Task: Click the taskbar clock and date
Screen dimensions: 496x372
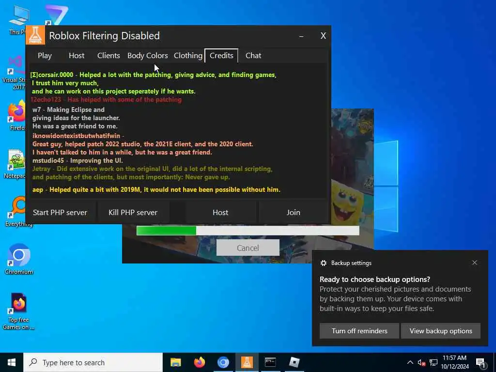Action: [x=455, y=362]
